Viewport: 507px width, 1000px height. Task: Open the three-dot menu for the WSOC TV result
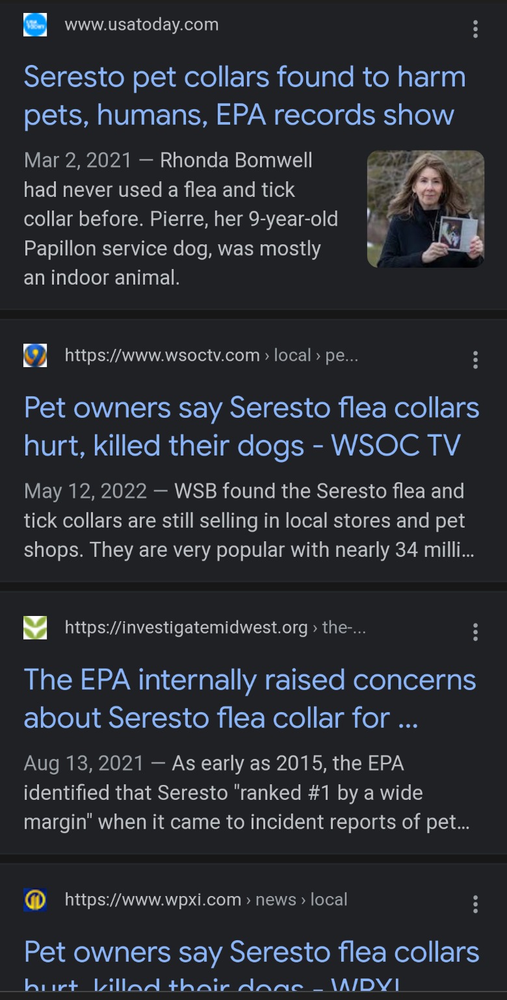click(476, 360)
